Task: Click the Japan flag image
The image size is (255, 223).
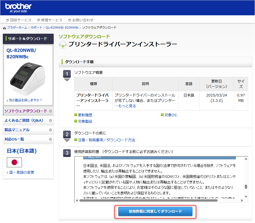Action: (x=14, y=162)
